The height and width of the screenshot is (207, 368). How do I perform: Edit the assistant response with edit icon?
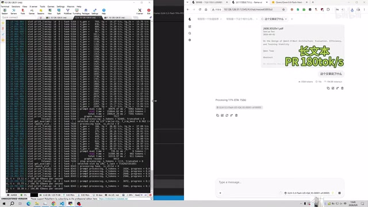223,115
